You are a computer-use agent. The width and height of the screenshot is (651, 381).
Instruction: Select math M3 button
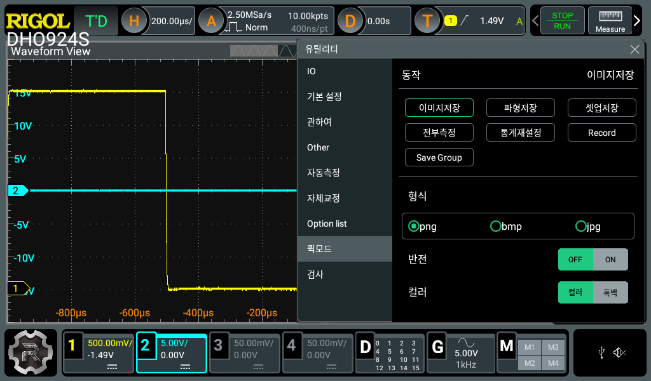[553, 347]
